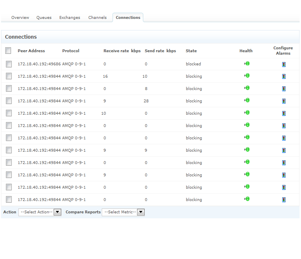Click the Receive rate kbps header
Screen dimensions: 301x259
pyautogui.click(x=122, y=51)
